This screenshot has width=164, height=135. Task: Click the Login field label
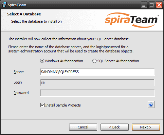[18, 82]
